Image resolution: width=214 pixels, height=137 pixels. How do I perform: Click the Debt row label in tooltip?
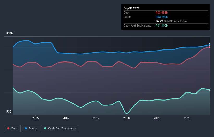126,13
